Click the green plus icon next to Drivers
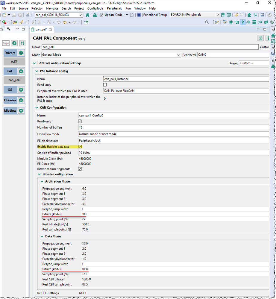This screenshot has width=276, height=299. pos(21,53)
